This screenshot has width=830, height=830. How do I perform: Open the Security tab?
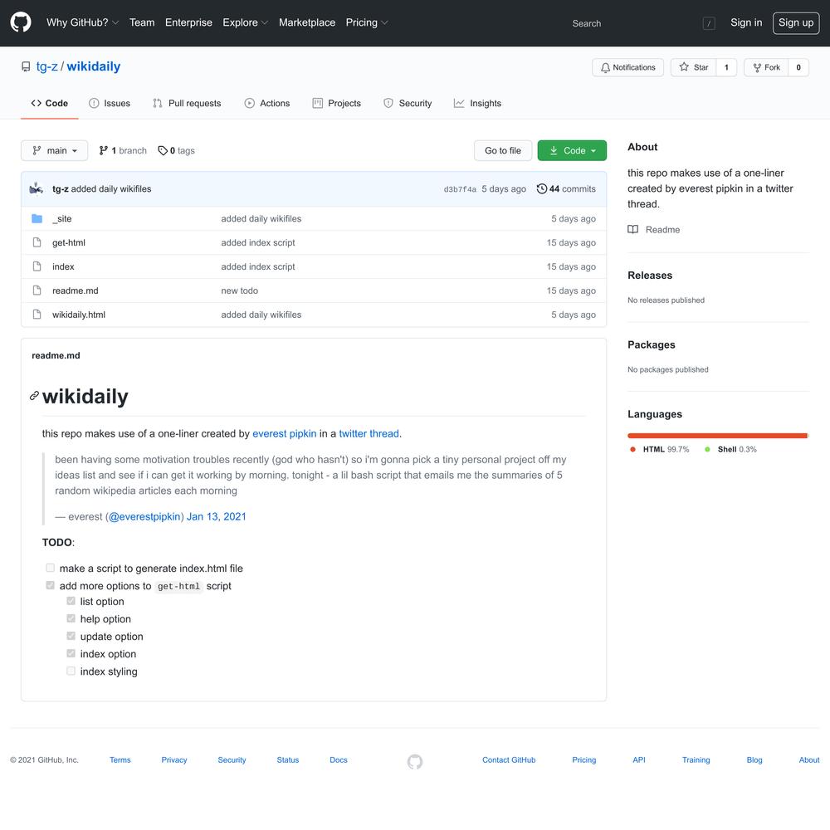(x=408, y=103)
